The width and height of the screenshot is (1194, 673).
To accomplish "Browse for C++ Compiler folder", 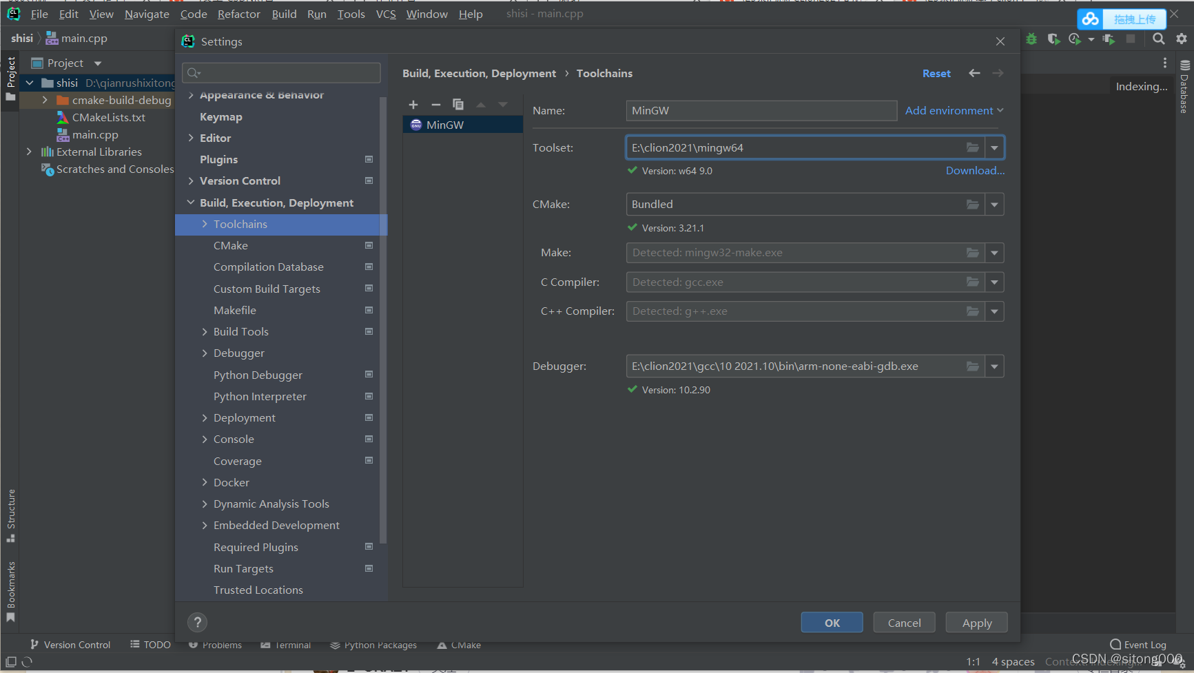I will tap(972, 311).
